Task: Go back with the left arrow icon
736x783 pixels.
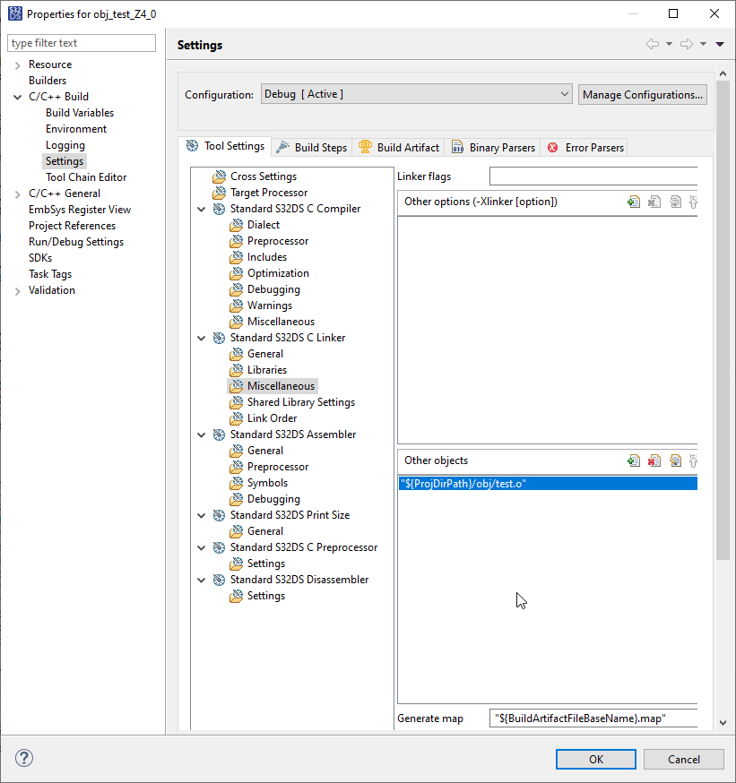Action: (x=653, y=44)
